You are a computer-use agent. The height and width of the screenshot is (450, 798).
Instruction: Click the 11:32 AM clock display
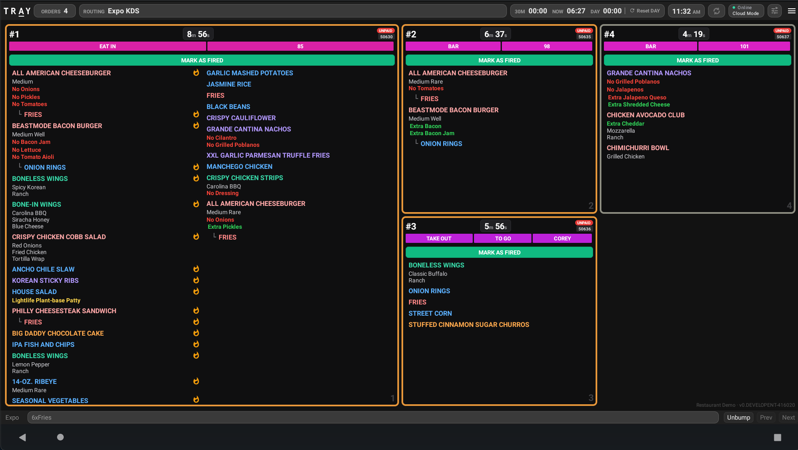(686, 11)
